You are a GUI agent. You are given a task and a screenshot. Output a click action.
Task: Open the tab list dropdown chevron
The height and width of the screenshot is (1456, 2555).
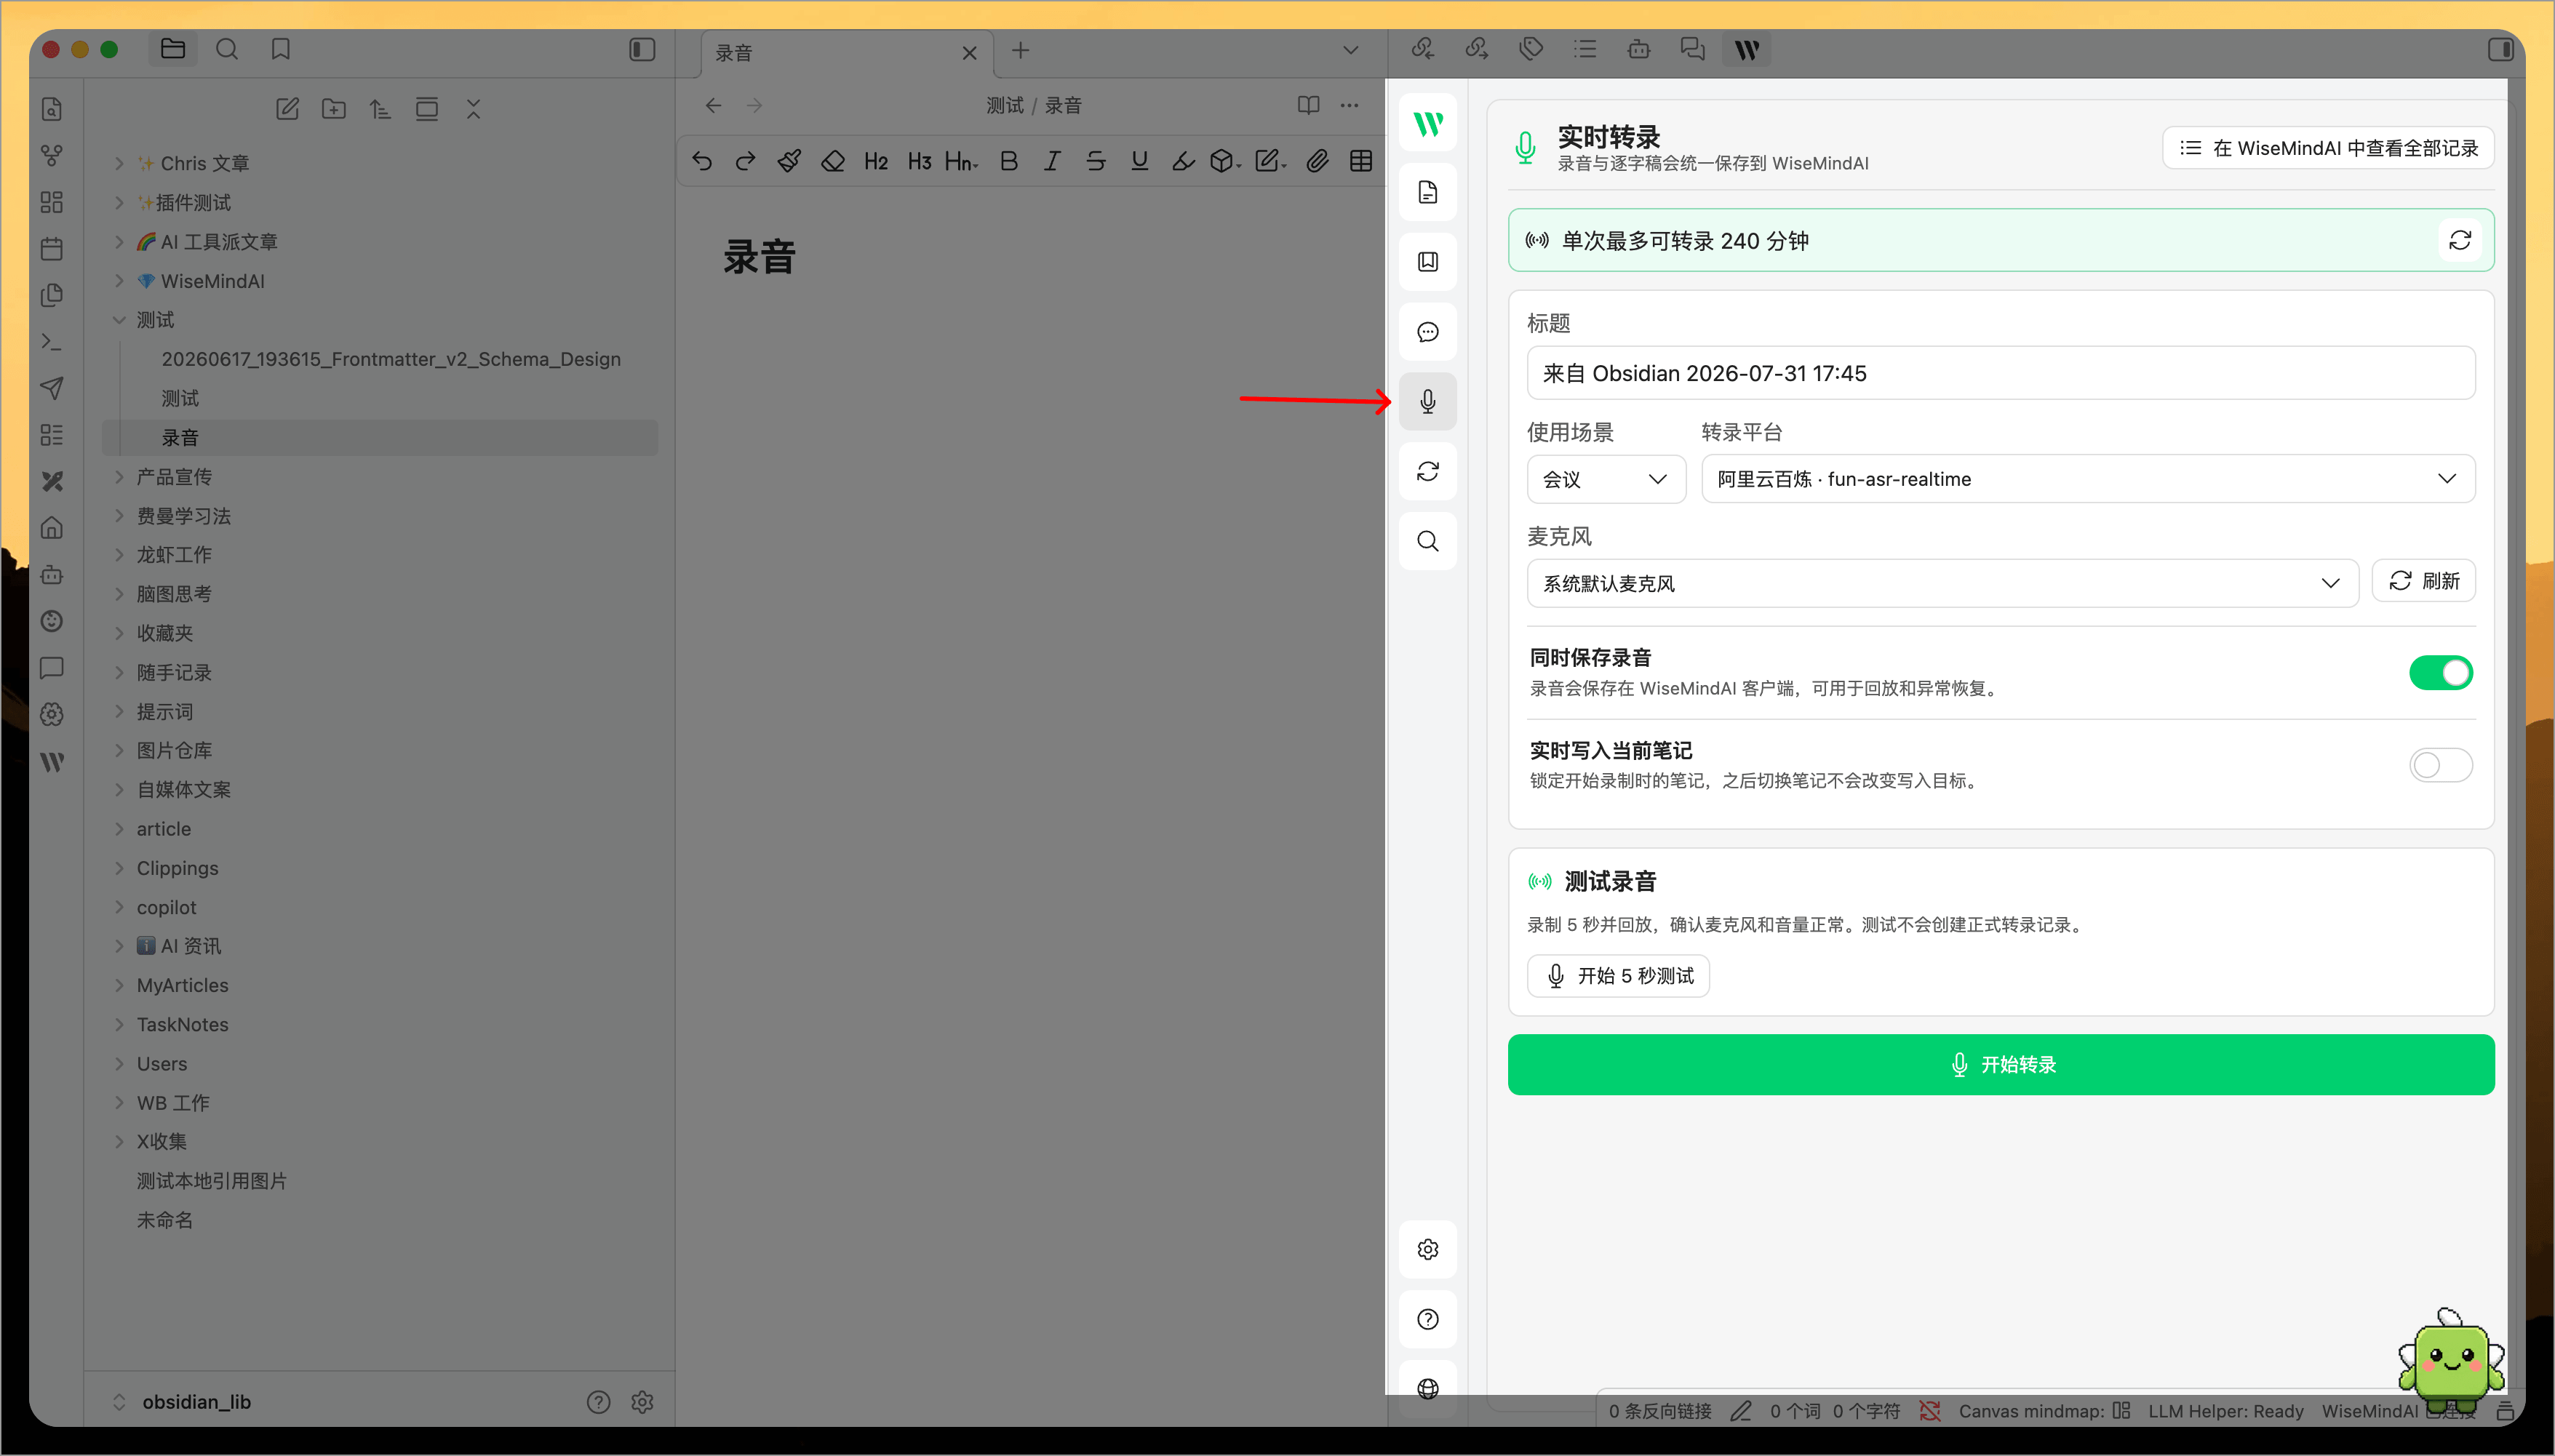(x=1350, y=50)
